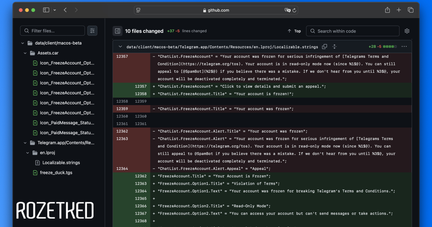
Task: Expand all diff lines icon
Action: click(334, 47)
